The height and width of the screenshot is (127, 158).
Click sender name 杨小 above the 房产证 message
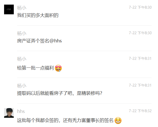tap(22, 33)
